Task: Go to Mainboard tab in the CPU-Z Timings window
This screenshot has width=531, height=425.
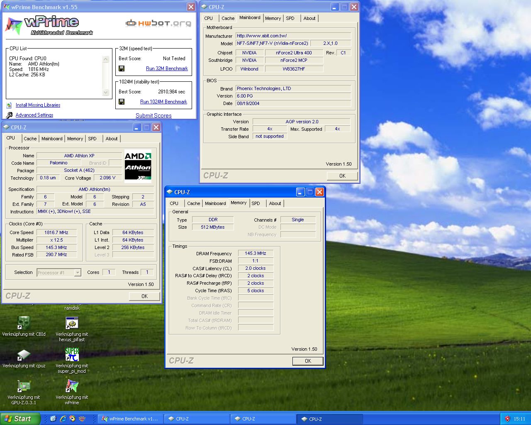Action: point(215,203)
